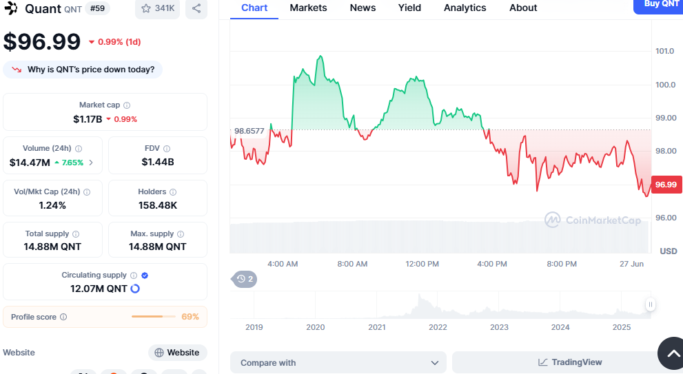This screenshot has width=683, height=374.
Task: Click the Buy QNT button
Action: pos(658,6)
